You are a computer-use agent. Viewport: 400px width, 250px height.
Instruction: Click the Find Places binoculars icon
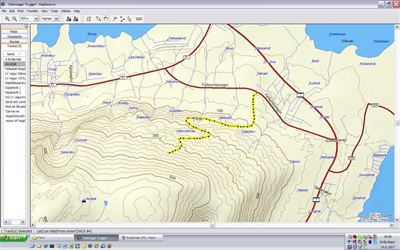pos(69,19)
